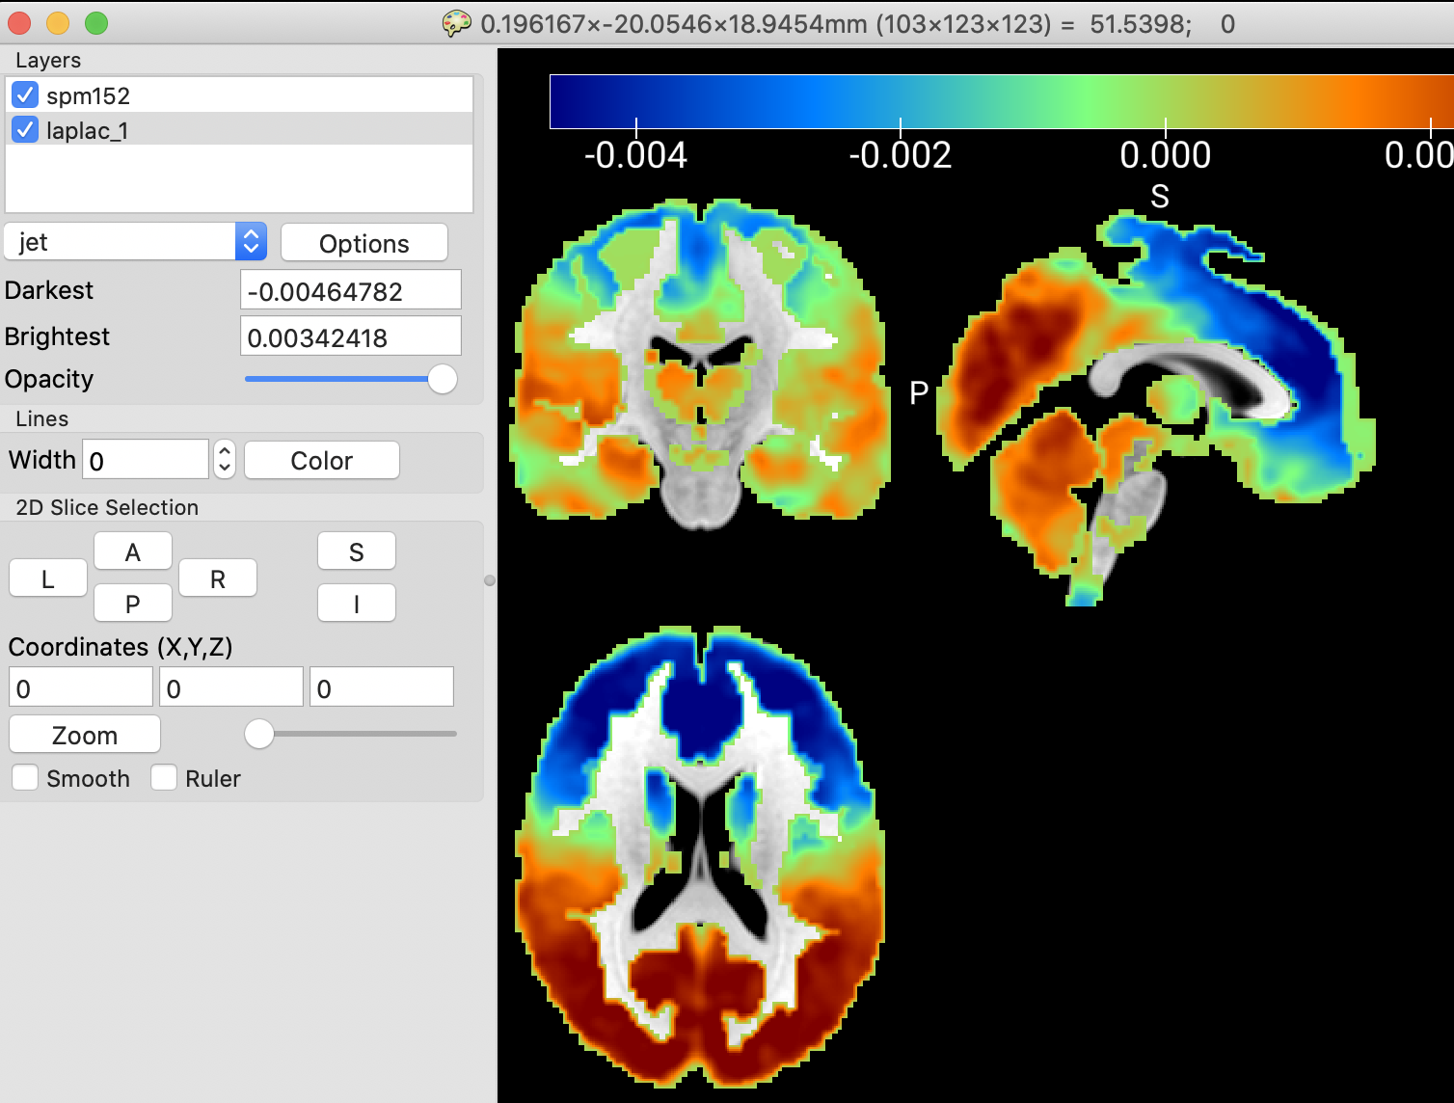Move slice Anterior with A button
This screenshot has height=1103, width=1454.
133,551
